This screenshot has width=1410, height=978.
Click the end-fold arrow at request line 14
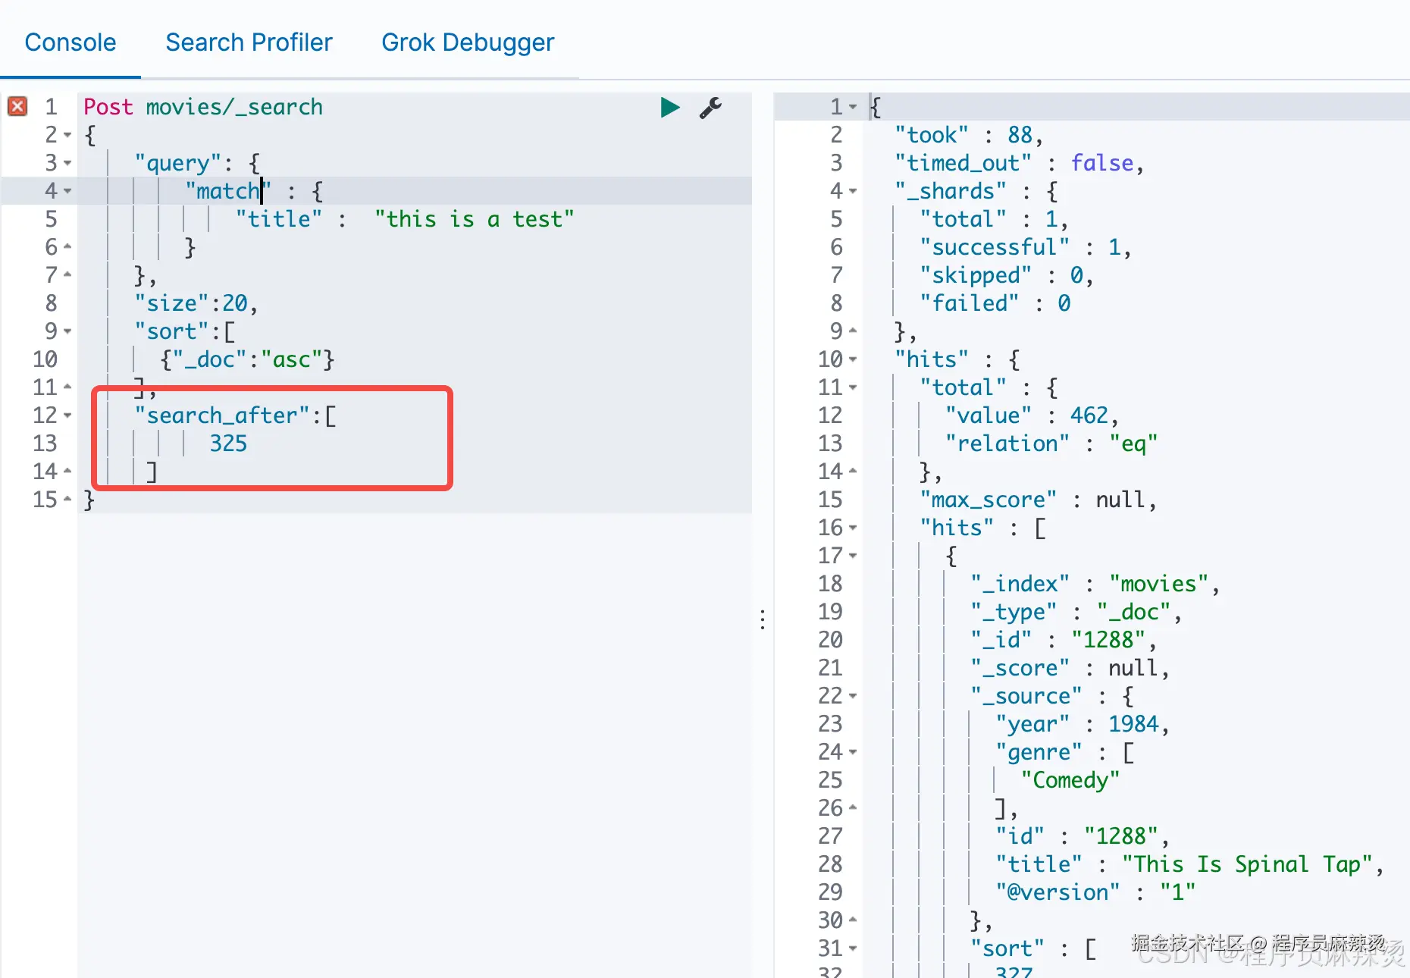click(67, 472)
